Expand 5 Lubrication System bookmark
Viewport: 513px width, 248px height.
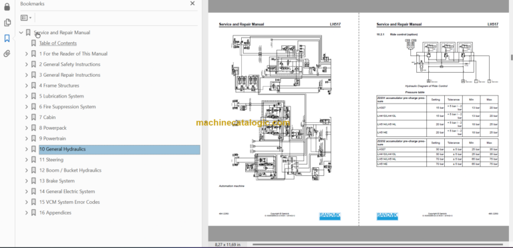[27, 96]
